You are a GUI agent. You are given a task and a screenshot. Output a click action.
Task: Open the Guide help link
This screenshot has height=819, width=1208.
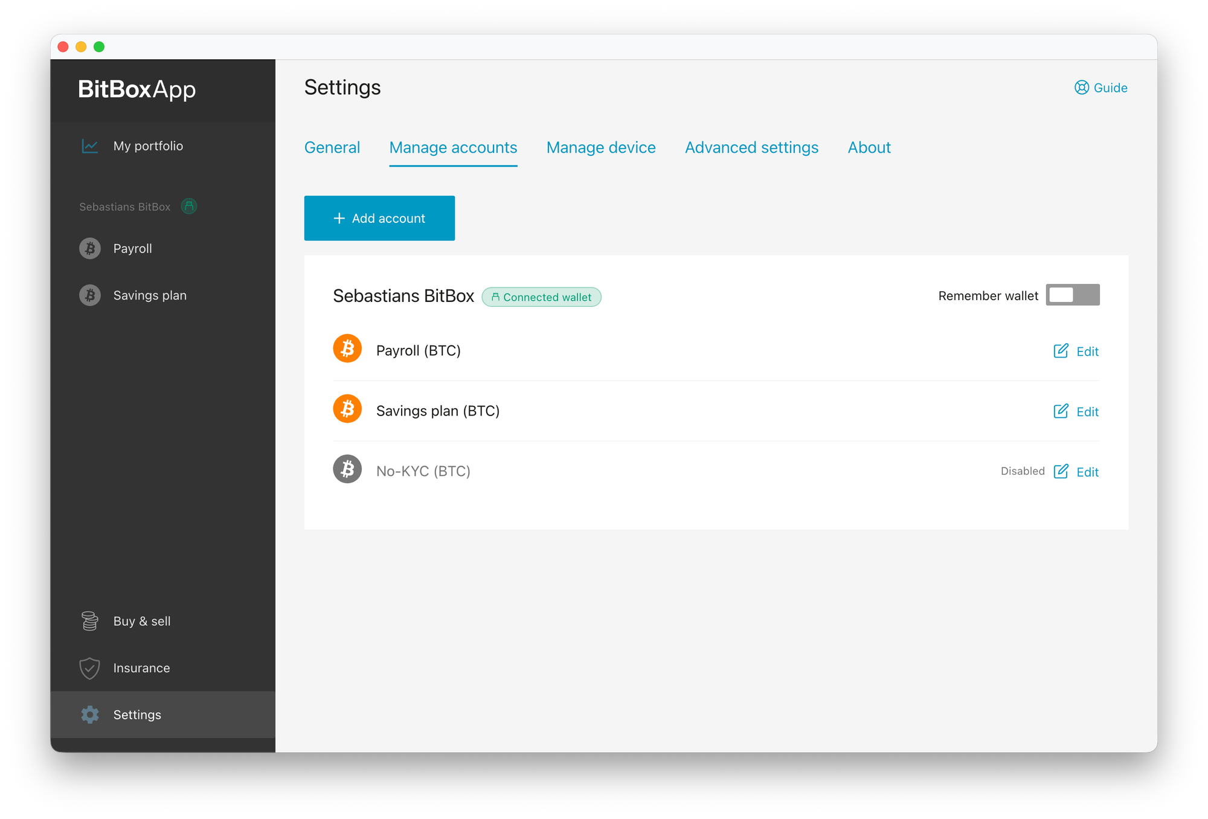coord(1101,88)
